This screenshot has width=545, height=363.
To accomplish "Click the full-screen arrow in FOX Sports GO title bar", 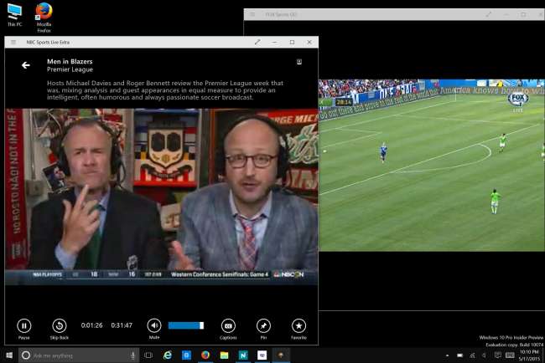I will tap(488, 14).
